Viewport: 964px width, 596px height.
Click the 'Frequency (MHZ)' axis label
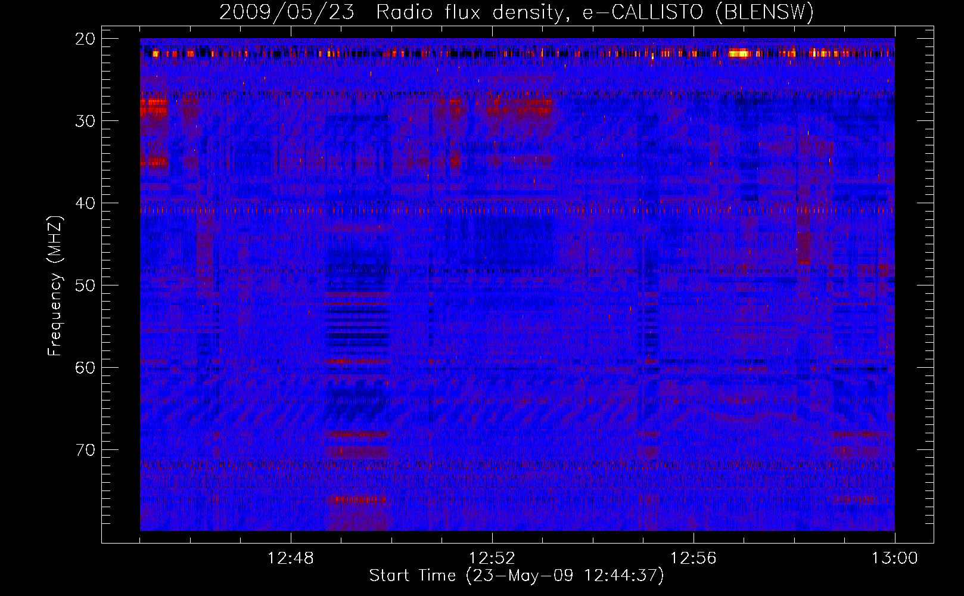click(55, 286)
